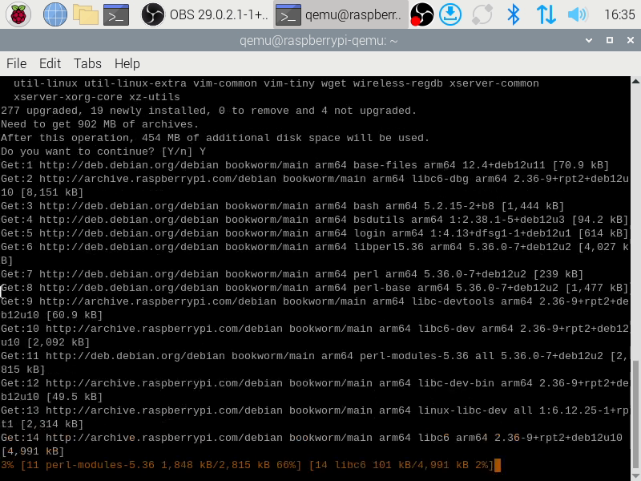Open the network up/down arrows menu
This screenshot has height=481, width=641.
coord(546,14)
